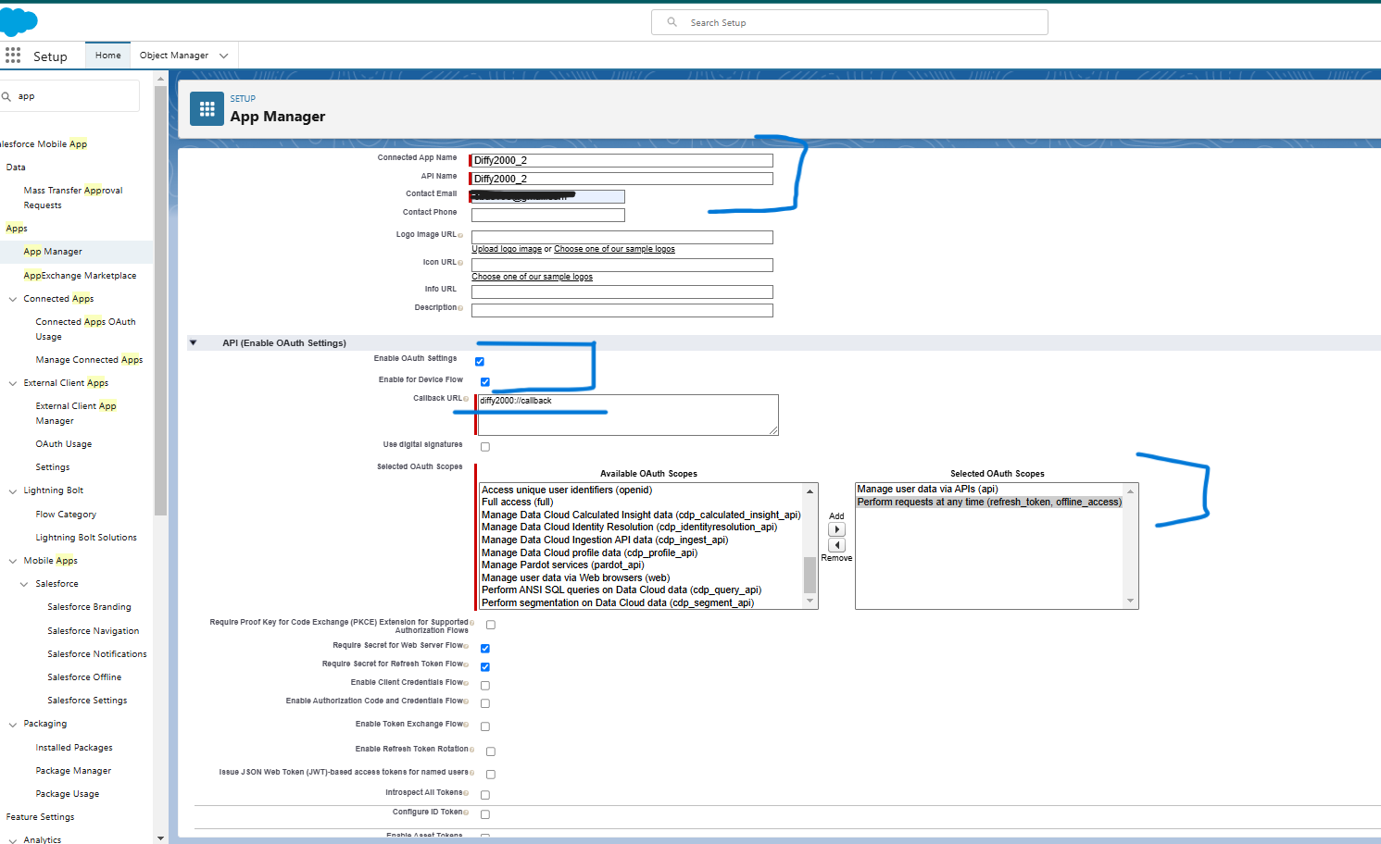
Task: Collapse Salesforce subtree node
Action: (x=24, y=584)
